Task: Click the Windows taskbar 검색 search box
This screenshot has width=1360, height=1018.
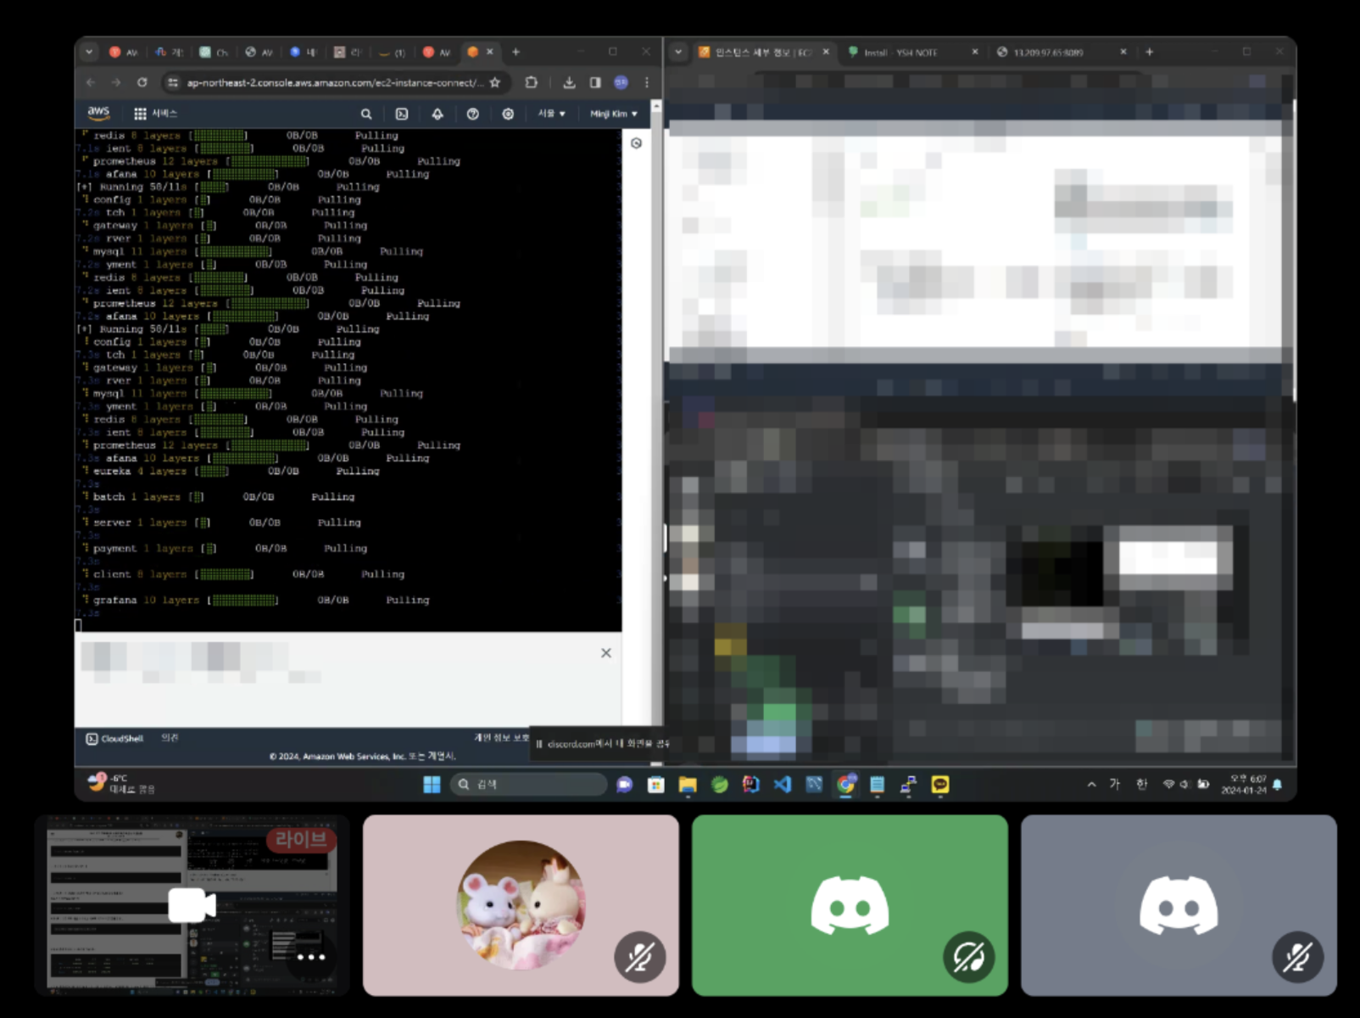Action: (530, 785)
